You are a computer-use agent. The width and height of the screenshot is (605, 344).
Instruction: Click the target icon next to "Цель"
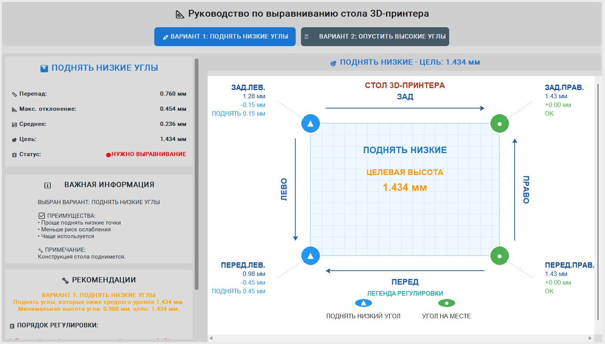click(14, 139)
